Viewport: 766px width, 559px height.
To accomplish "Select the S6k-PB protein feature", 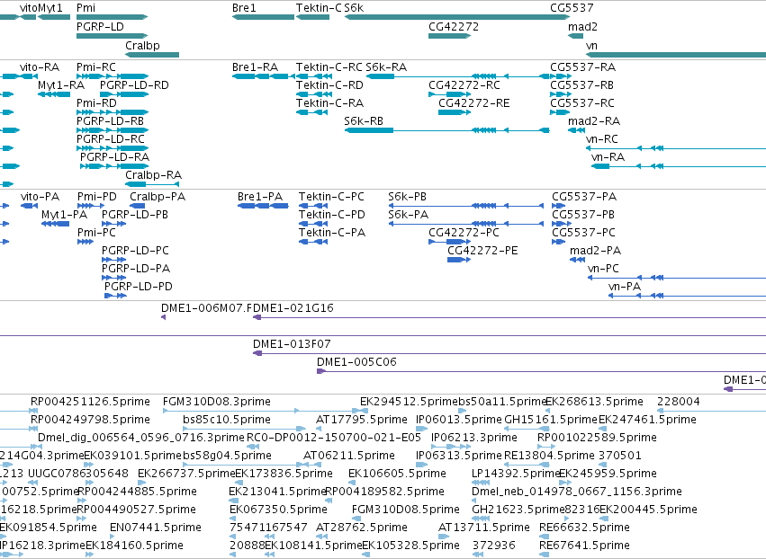I will click(466, 206).
